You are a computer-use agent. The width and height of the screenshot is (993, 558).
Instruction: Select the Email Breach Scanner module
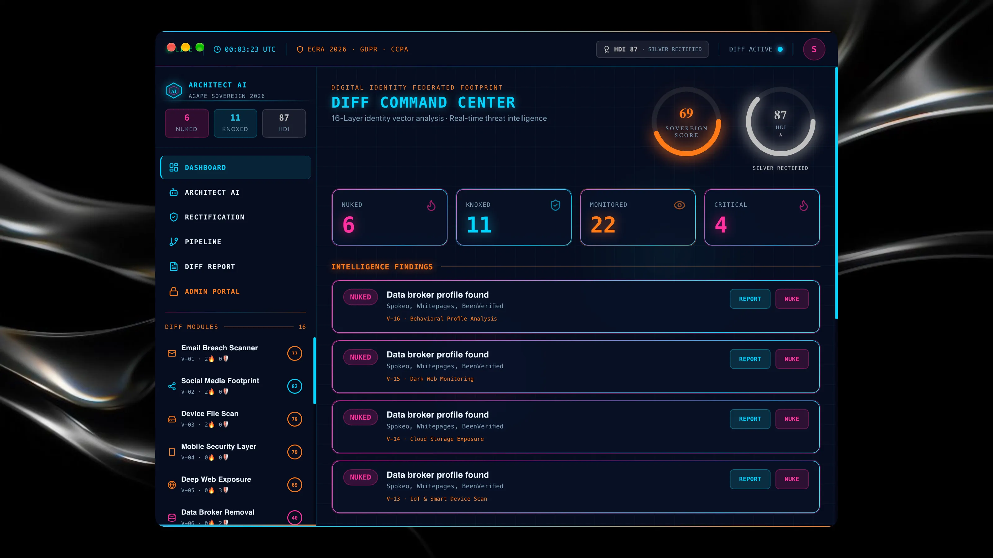click(235, 353)
